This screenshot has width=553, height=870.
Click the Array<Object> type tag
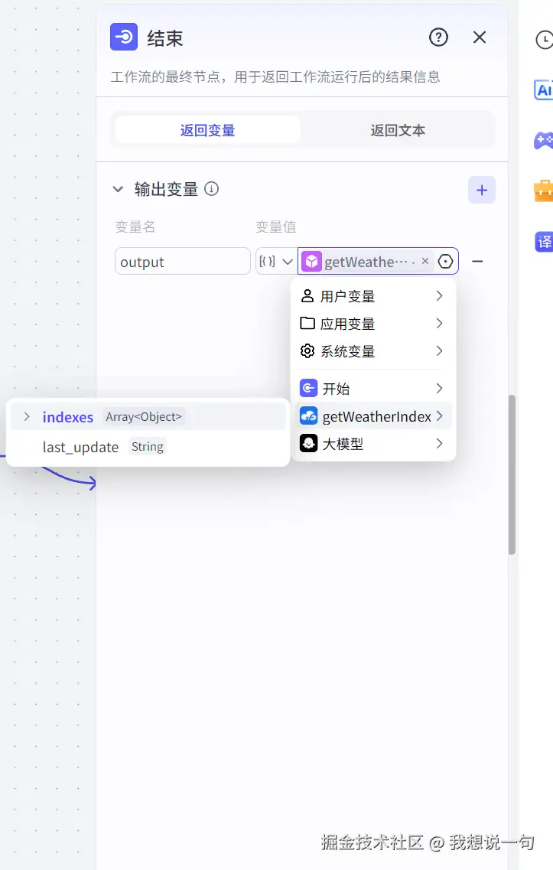pos(144,417)
